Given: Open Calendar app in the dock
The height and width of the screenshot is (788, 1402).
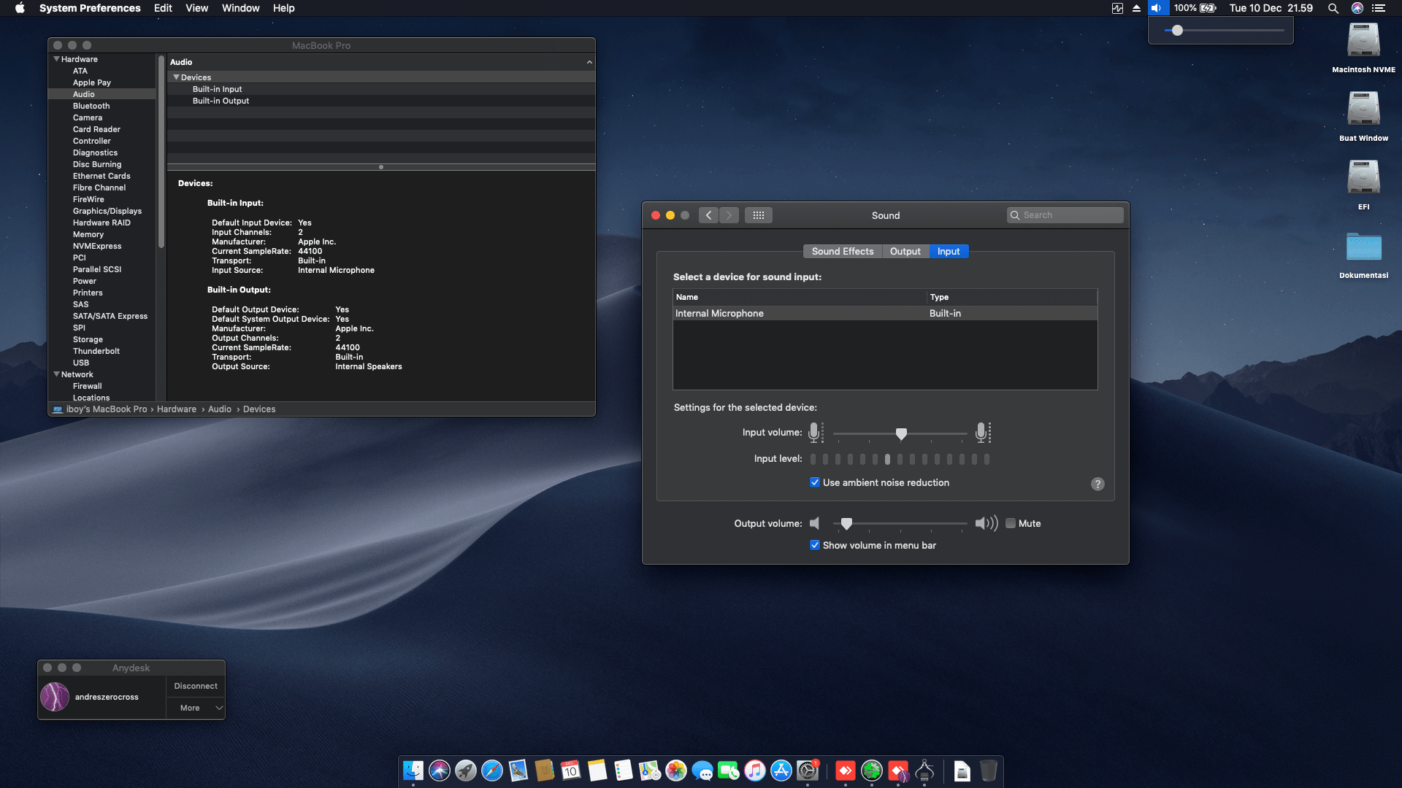Looking at the screenshot, I should (571, 770).
